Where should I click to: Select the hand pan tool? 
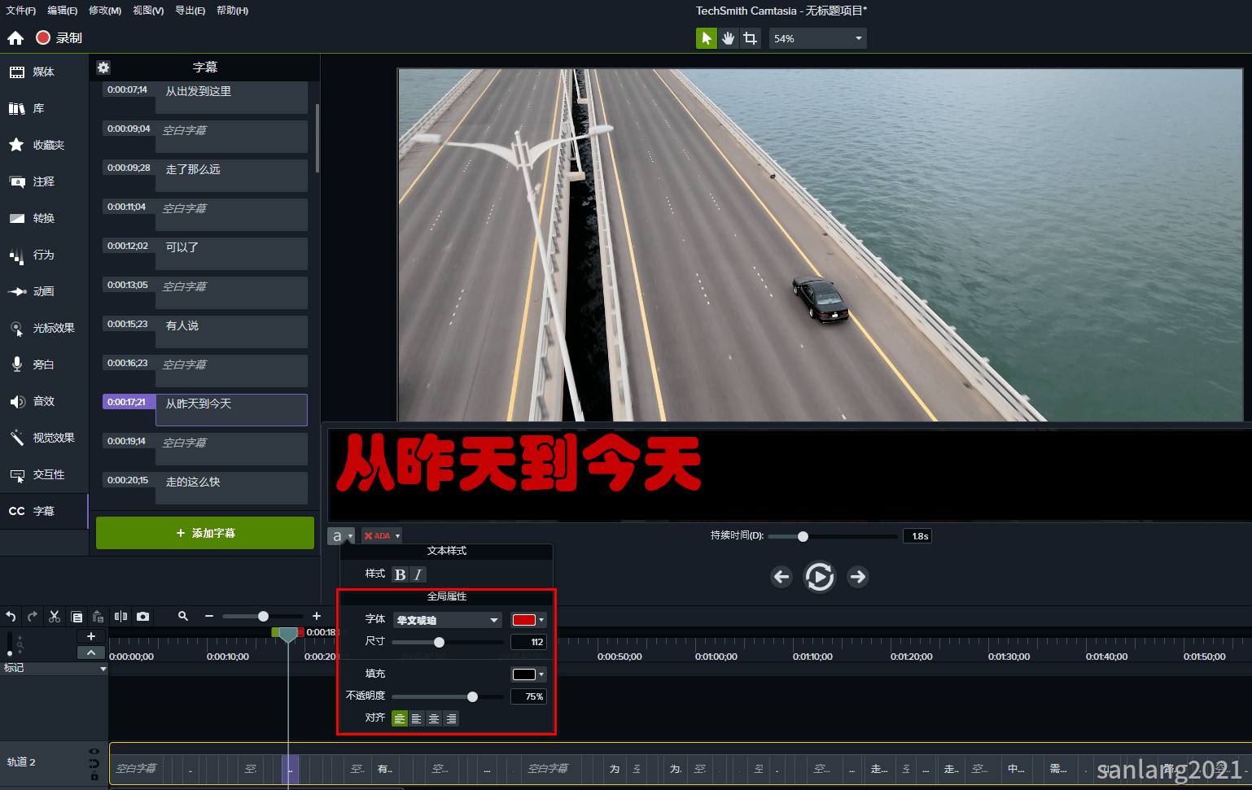pos(729,38)
